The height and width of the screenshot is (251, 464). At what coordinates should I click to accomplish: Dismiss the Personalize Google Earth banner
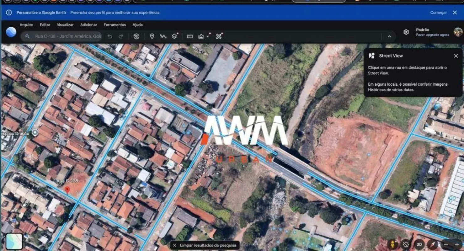tap(455, 13)
